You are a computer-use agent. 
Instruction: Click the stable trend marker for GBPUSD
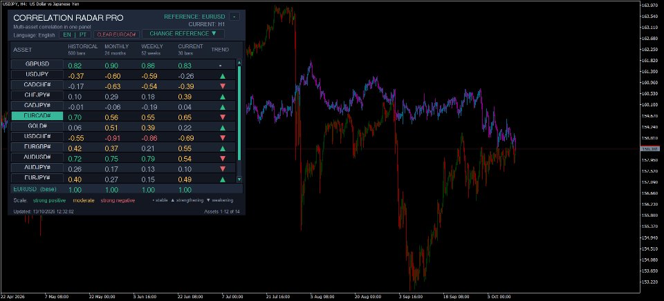pos(220,66)
